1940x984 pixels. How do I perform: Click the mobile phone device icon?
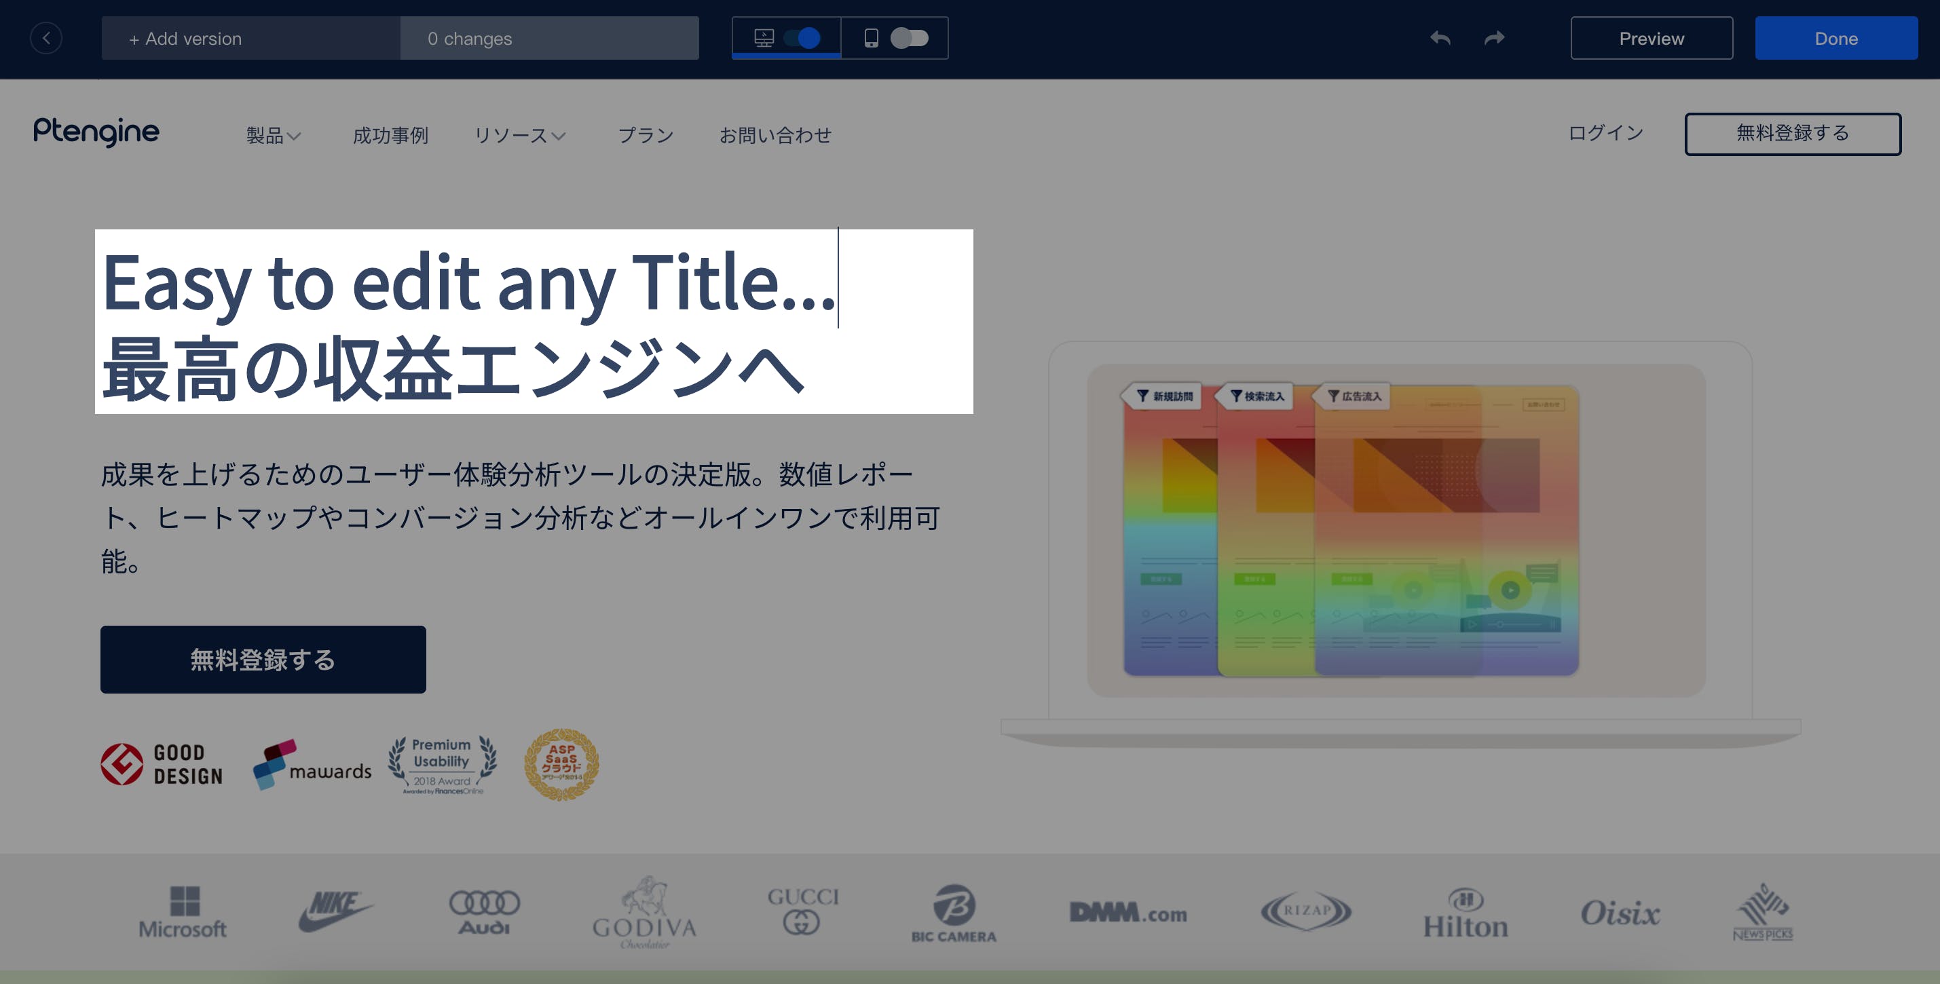(x=871, y=39)
